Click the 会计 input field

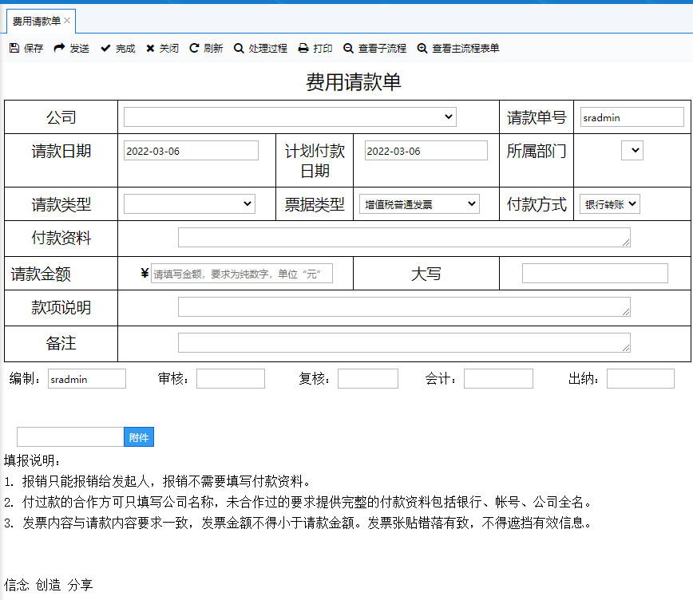498,379
